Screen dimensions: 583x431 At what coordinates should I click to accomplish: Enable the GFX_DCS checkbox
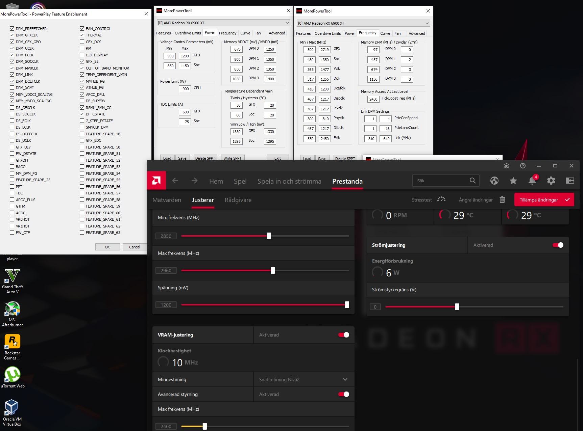82,42
